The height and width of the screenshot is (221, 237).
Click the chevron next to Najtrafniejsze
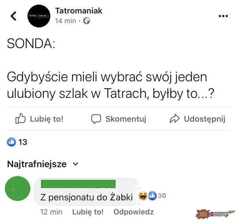point(75,164)
